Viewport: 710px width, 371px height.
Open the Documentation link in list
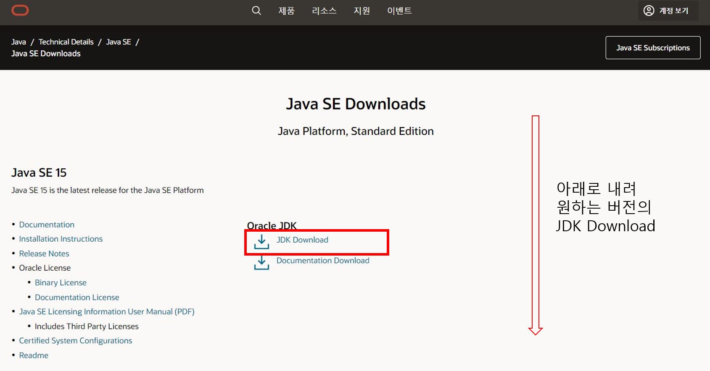coord(47,225)
